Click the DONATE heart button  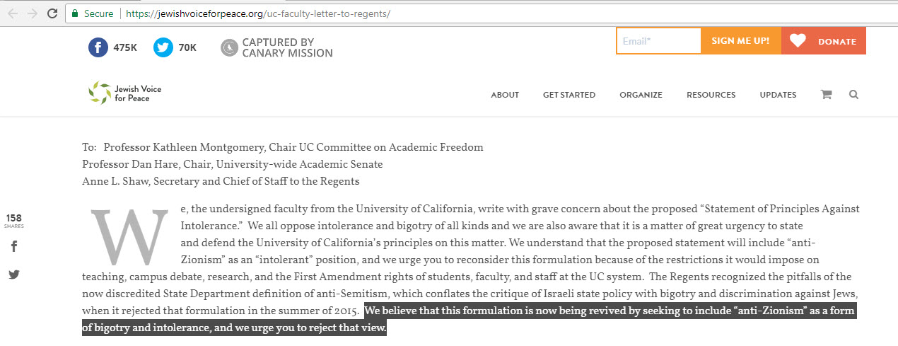[823, 41]
